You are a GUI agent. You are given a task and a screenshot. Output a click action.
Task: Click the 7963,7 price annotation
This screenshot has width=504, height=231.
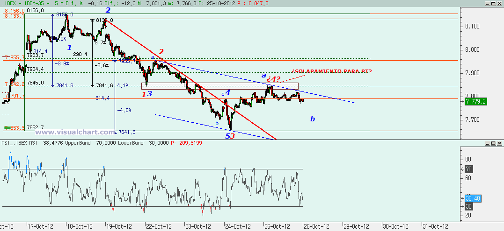coord(35,55)
